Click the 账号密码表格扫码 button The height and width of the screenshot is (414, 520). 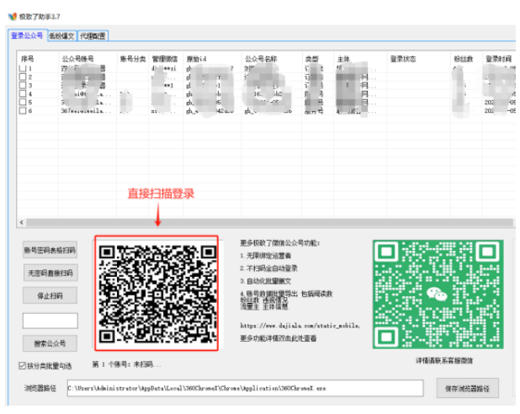50,250
